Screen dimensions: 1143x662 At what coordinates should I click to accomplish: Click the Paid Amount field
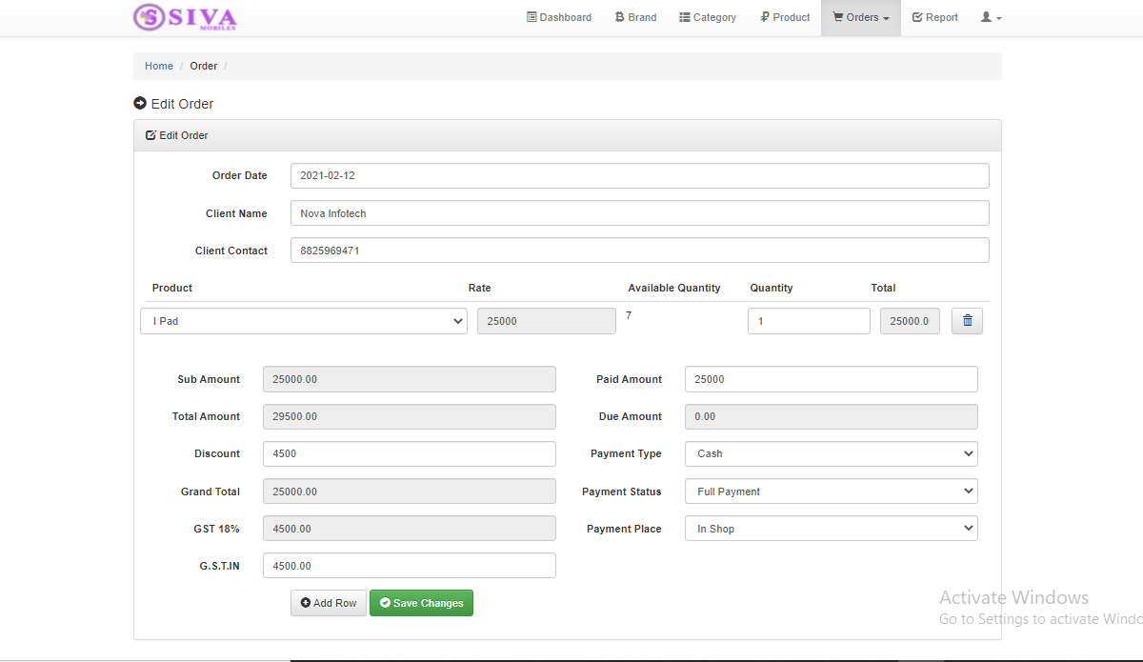(831, 379)
